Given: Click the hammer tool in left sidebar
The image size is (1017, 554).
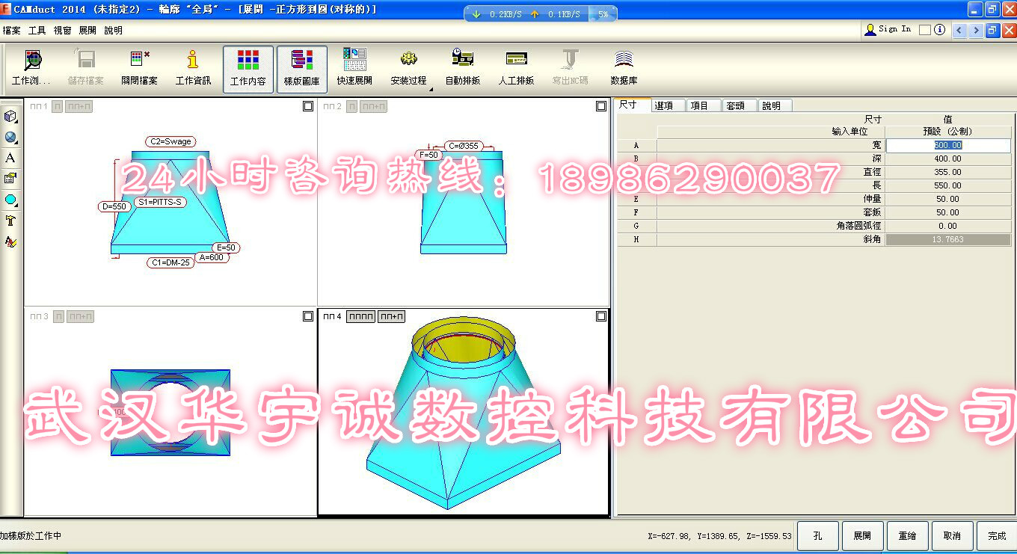Looking at the screenshot, I should click(10, 221).
